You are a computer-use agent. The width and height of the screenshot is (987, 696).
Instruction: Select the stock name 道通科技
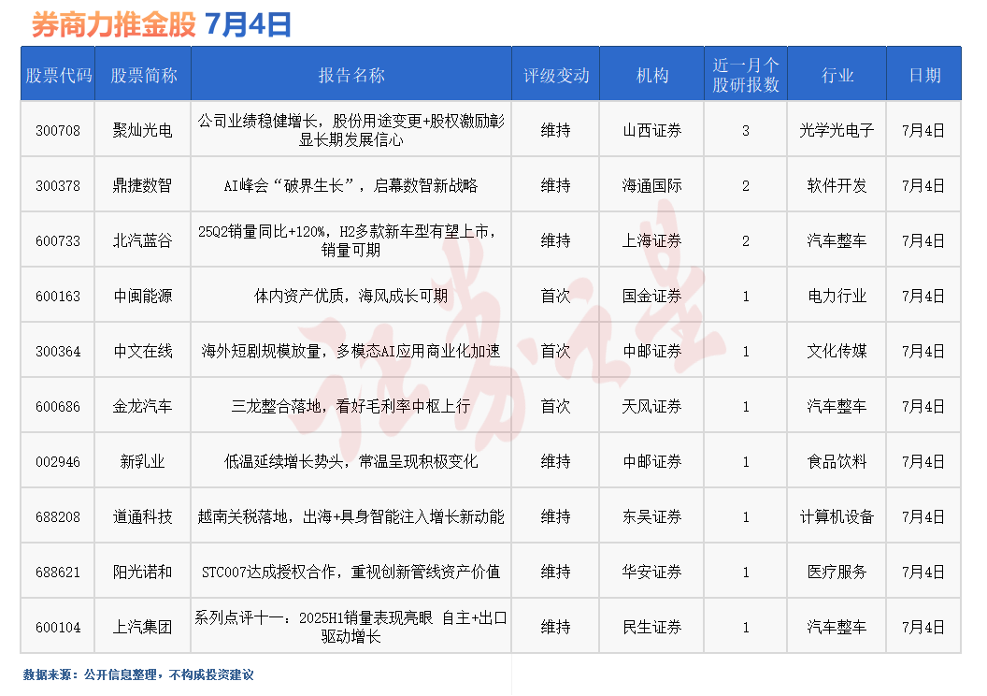[x=143, y=517]
